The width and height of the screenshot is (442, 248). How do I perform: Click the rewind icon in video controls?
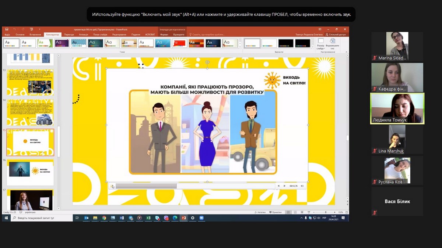(x=278, y=186)
